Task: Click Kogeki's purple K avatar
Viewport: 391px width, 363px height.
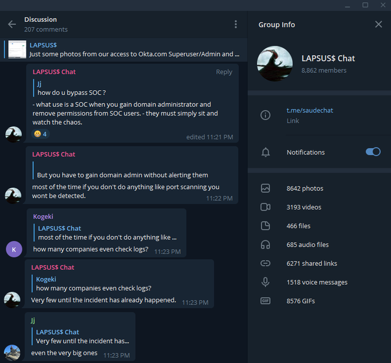Action: point(14,249)
